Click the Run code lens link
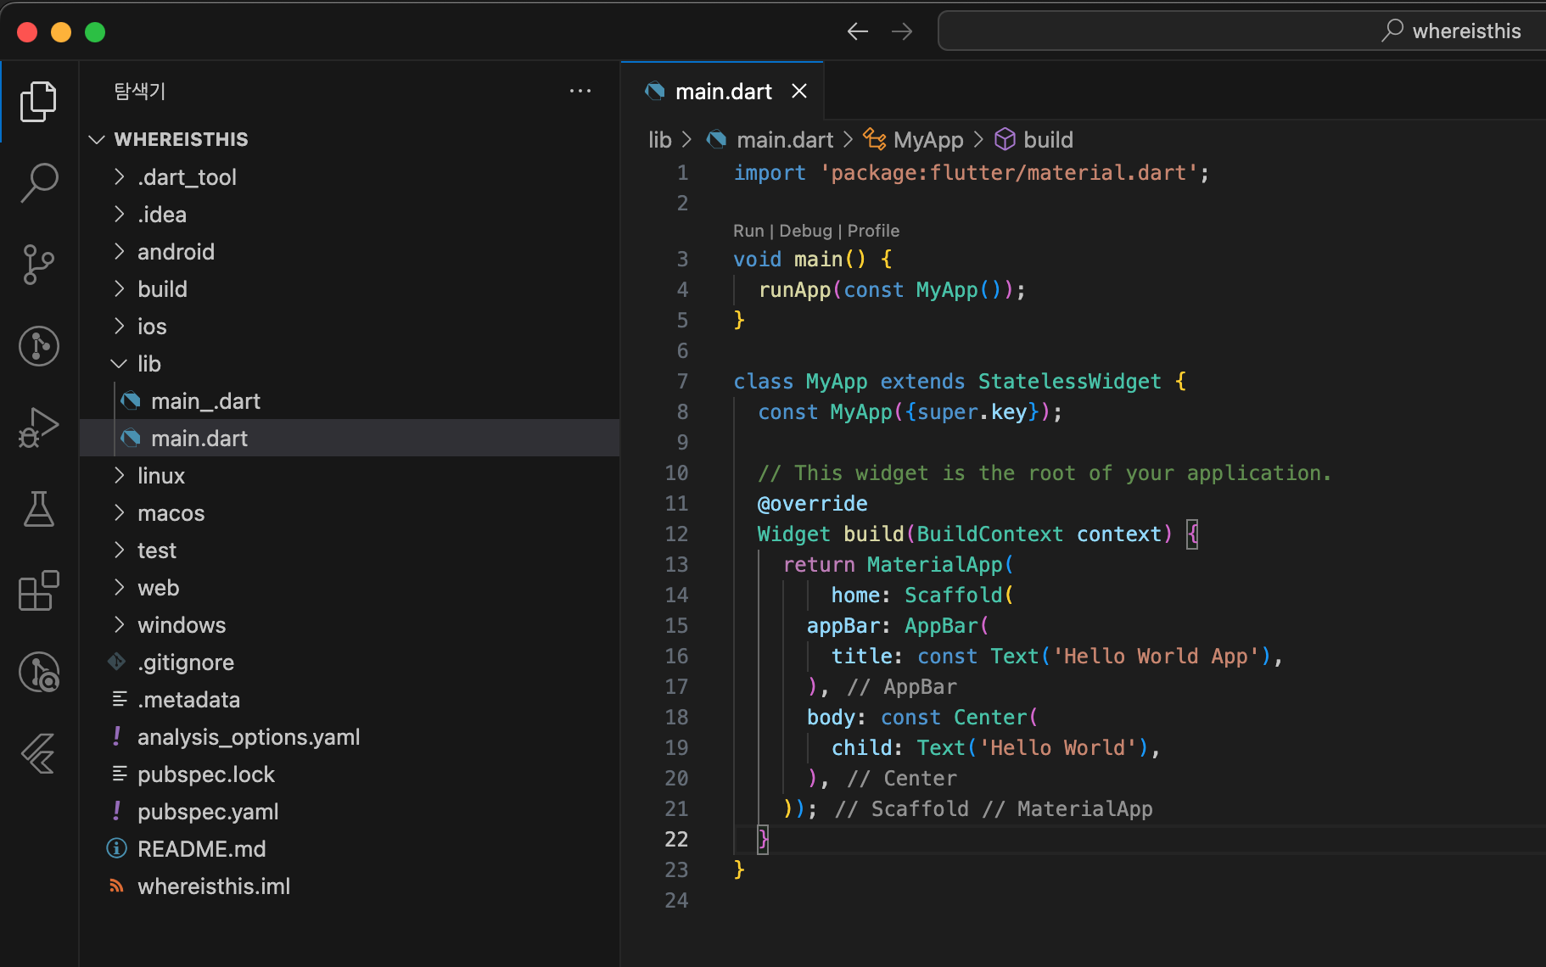 748,231
